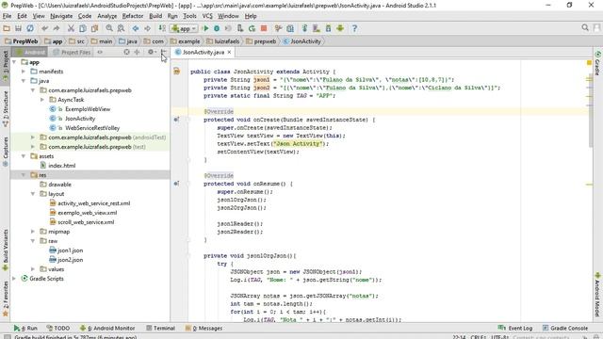This screenshot has height=339, width=603.
Task: Open the Run tool window
Action: 25,328
